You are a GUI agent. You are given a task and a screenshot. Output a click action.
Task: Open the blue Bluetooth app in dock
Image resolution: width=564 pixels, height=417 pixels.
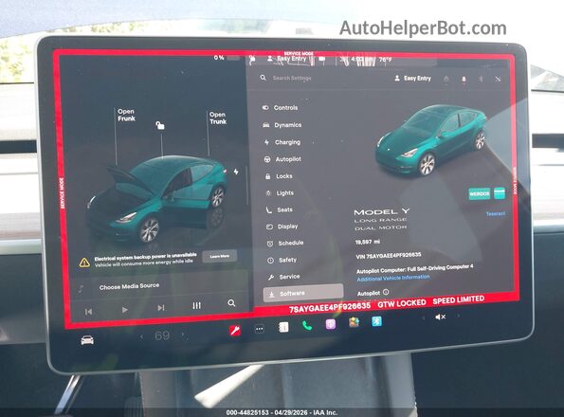(376, 321)
